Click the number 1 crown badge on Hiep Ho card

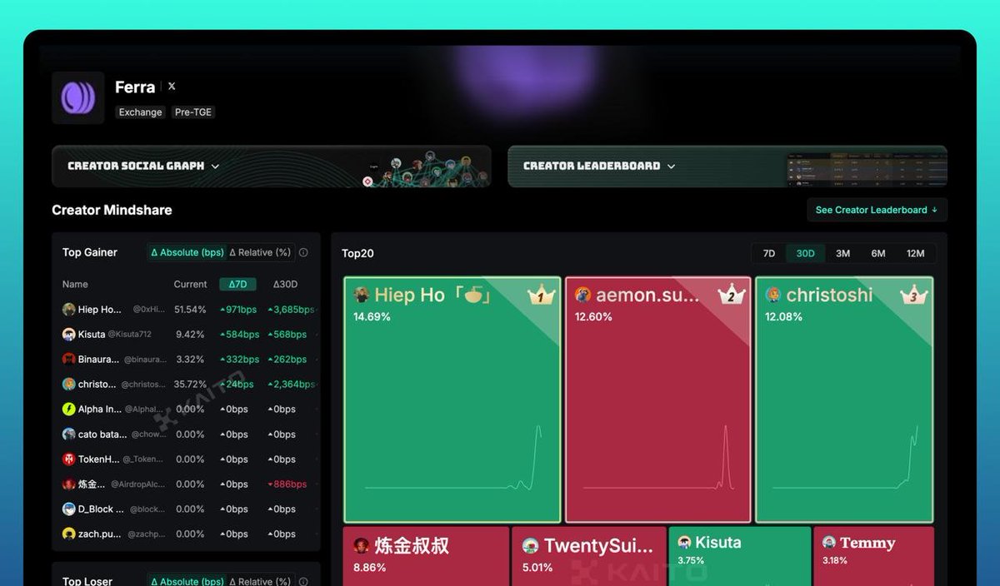click(x=541, y=295)
